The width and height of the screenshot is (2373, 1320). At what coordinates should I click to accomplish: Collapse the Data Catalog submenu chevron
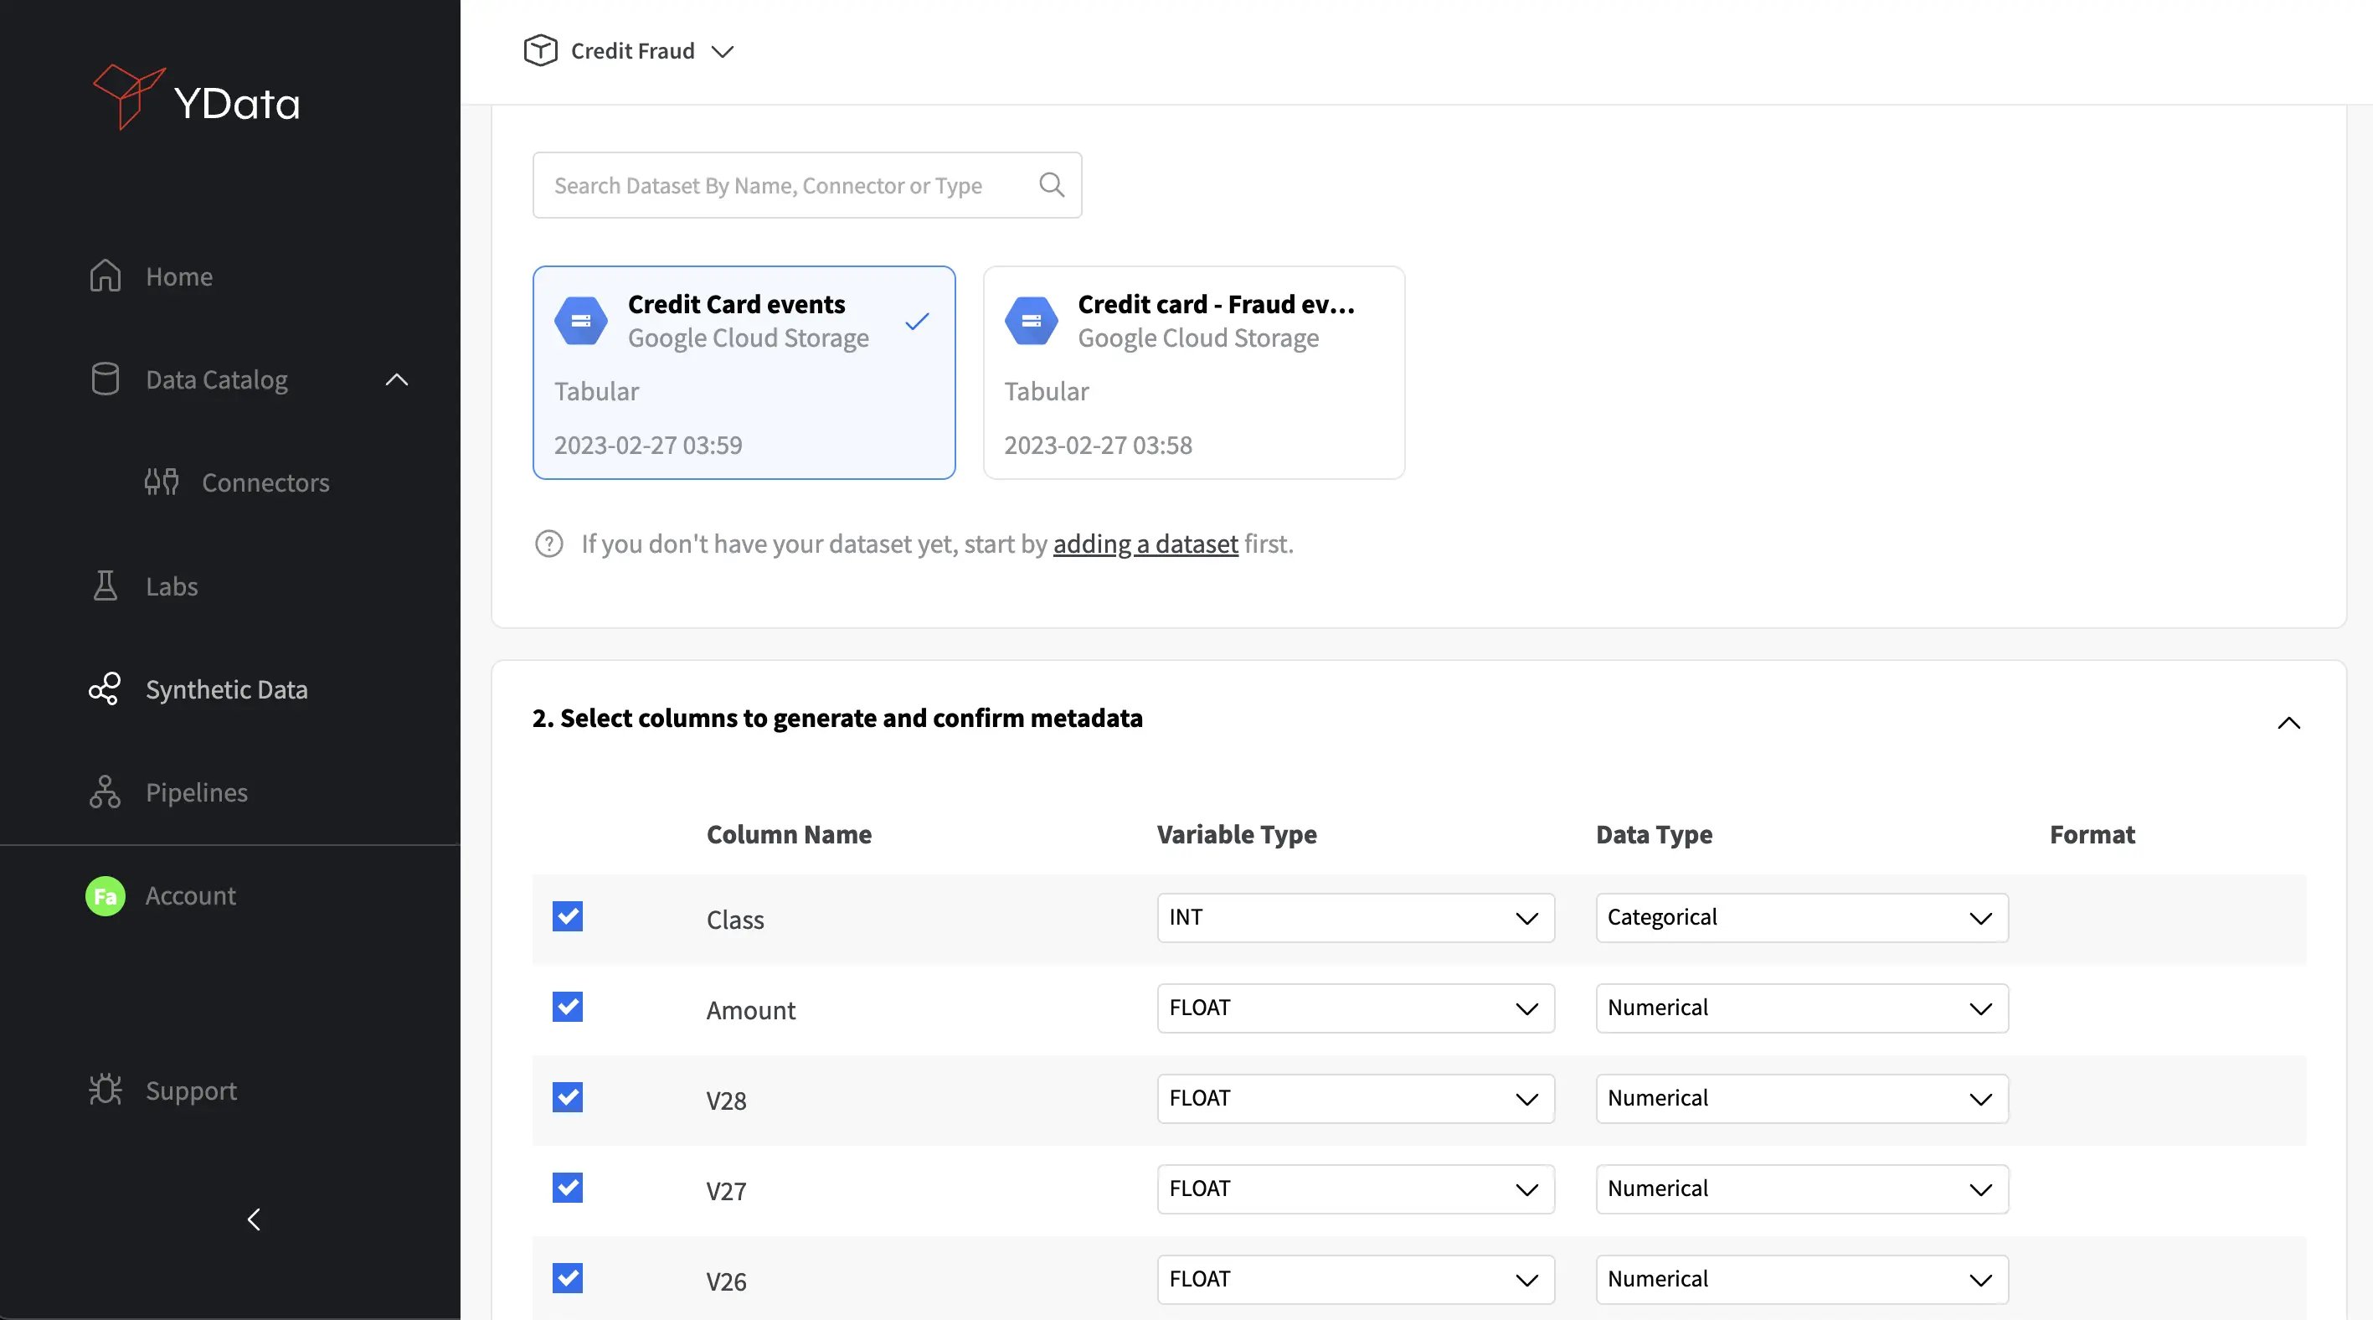(x=396, y=379)
